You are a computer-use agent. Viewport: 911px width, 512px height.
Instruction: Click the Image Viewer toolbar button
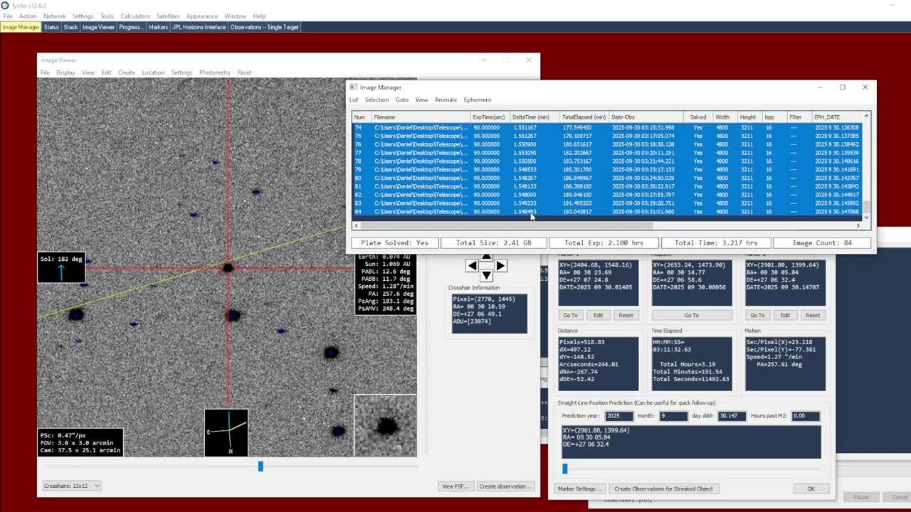click(98, 27)
